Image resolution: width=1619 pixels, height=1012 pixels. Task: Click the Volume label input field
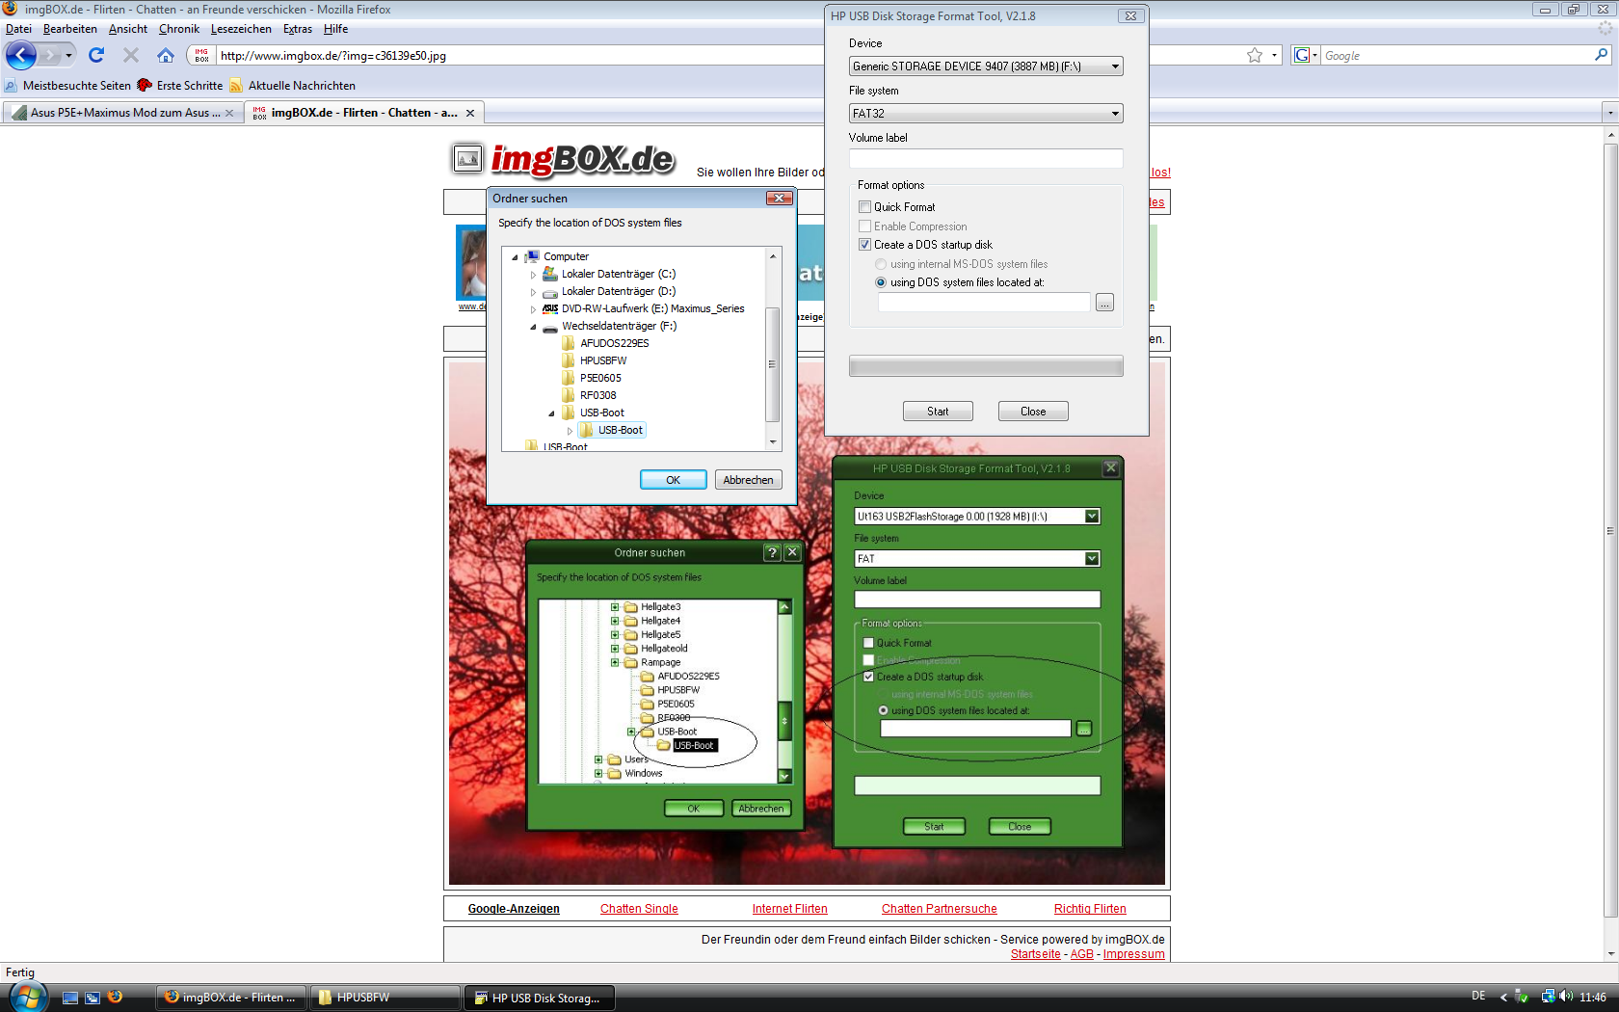click(x=986, y=158)
